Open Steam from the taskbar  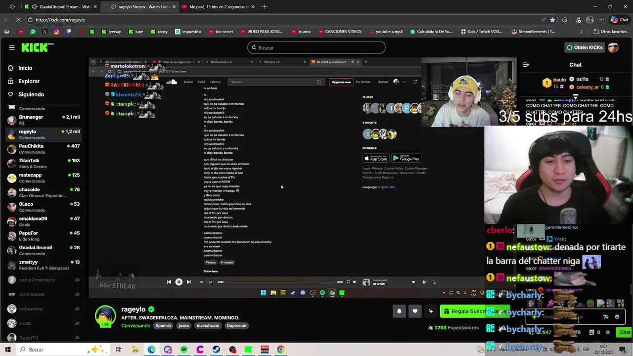[x=216, y=350]
